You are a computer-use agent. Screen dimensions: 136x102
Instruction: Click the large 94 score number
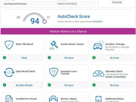click(x=35, y=21)
